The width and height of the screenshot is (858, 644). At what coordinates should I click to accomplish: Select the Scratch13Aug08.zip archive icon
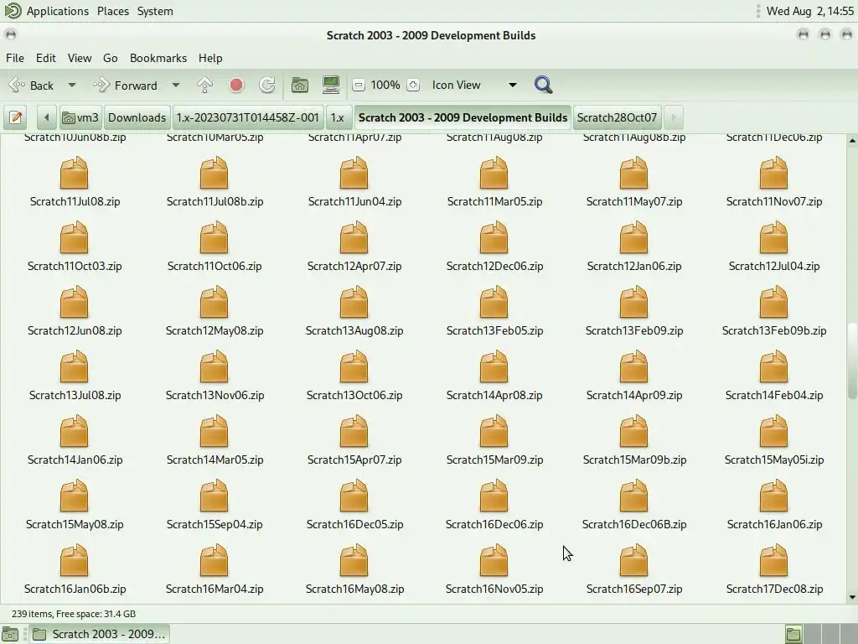(x=354, y=302)
